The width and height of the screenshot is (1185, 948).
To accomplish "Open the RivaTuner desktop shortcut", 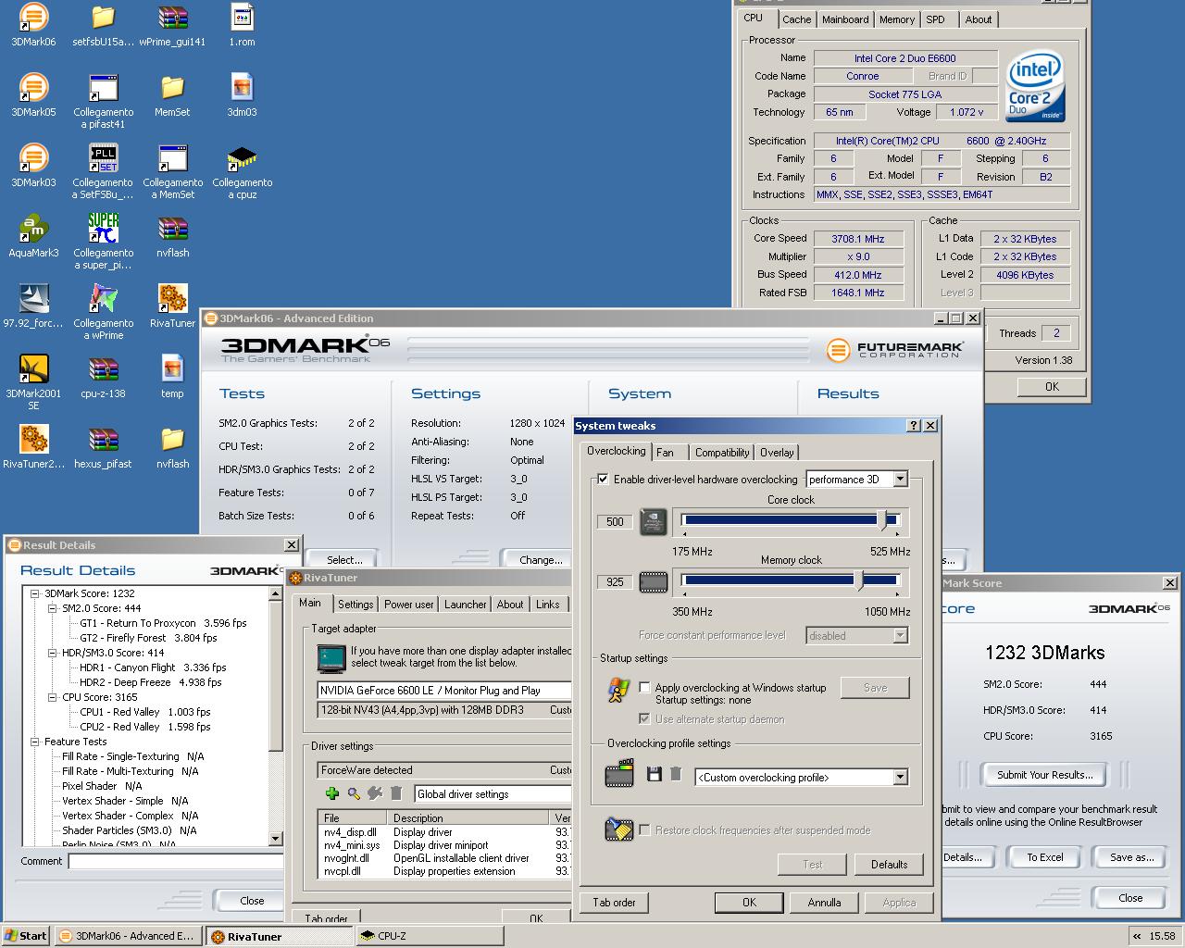I will click(172, 306).
